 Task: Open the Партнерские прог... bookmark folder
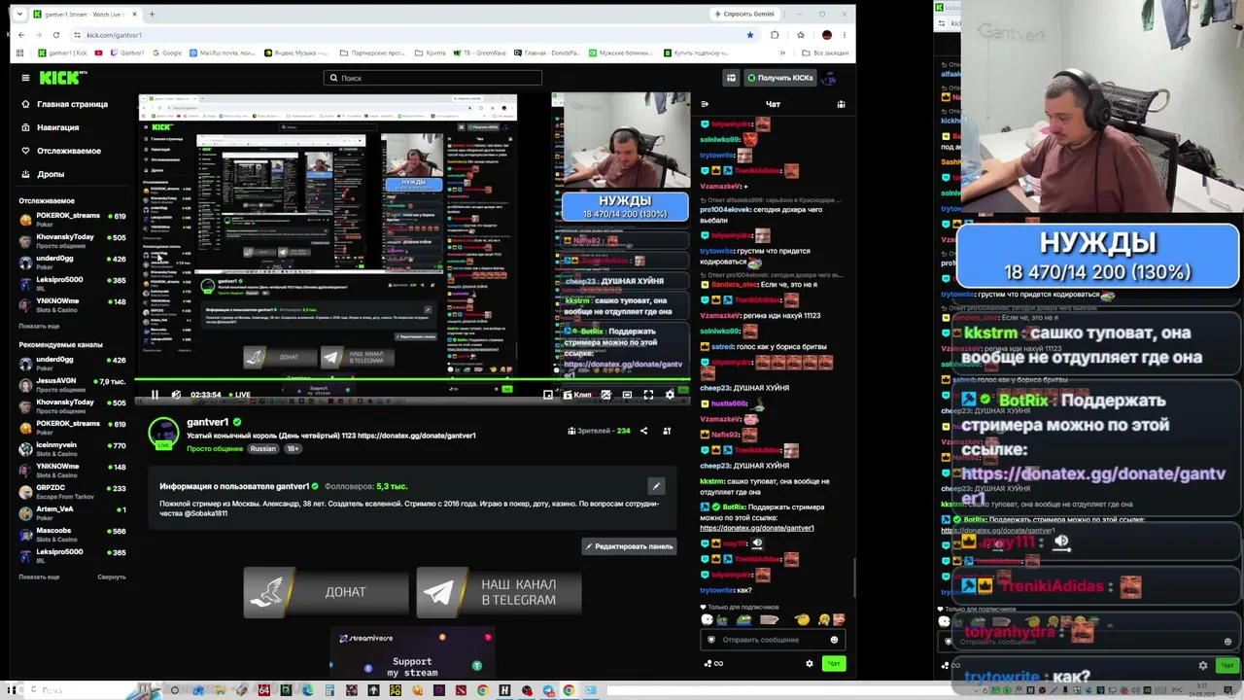[373, 52]
